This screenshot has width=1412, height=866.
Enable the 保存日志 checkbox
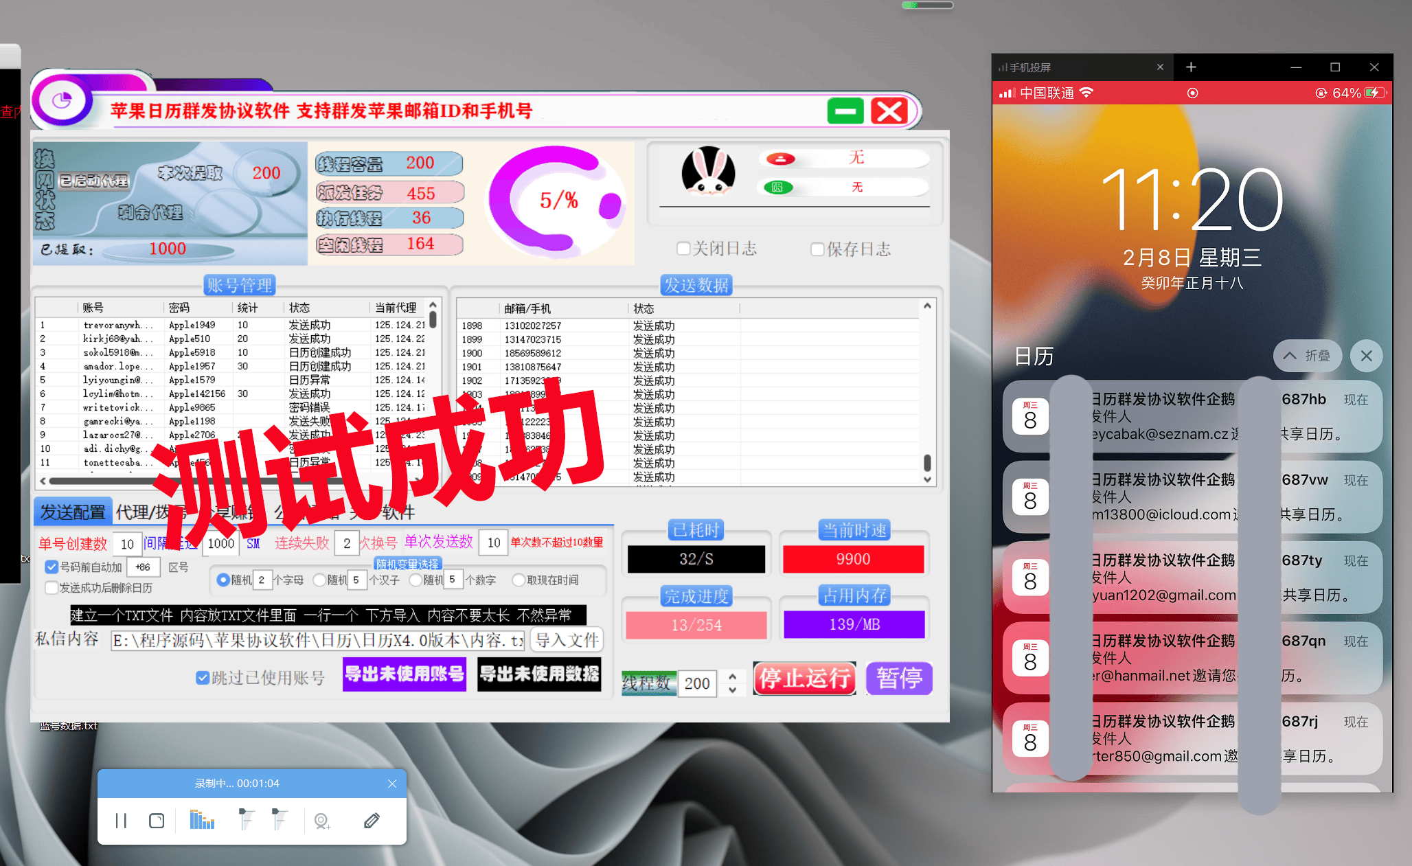[817, 249]
